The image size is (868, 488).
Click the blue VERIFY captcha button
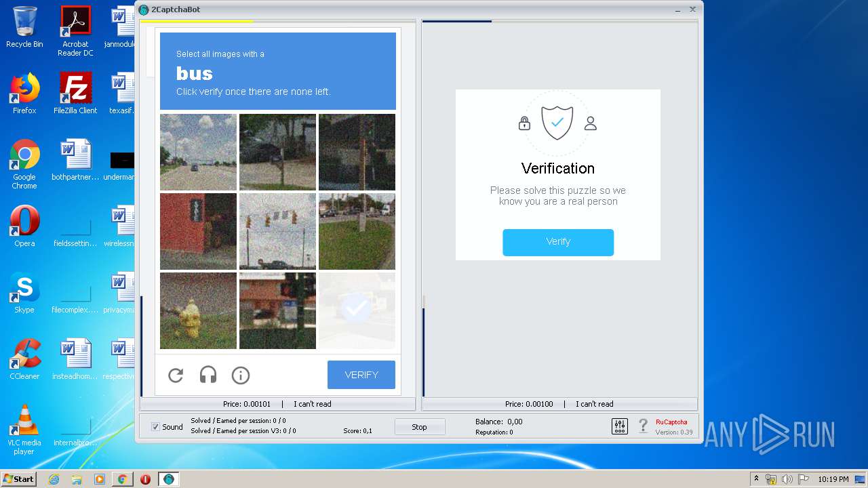[x=361, y=375]
